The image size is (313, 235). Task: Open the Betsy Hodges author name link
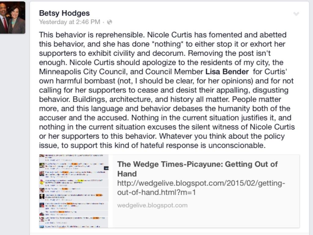[x=64, y=13]
